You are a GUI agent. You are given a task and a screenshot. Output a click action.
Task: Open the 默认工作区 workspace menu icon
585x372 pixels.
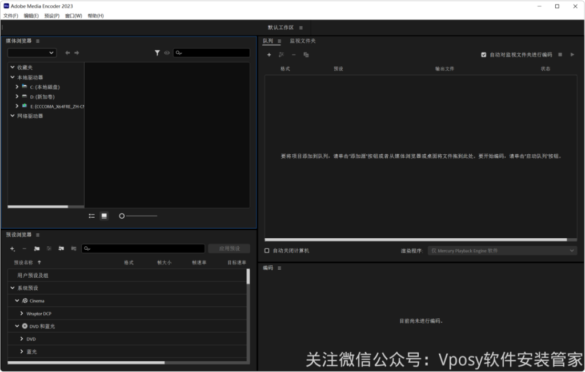pyautogui.click(x=300, y=28)
